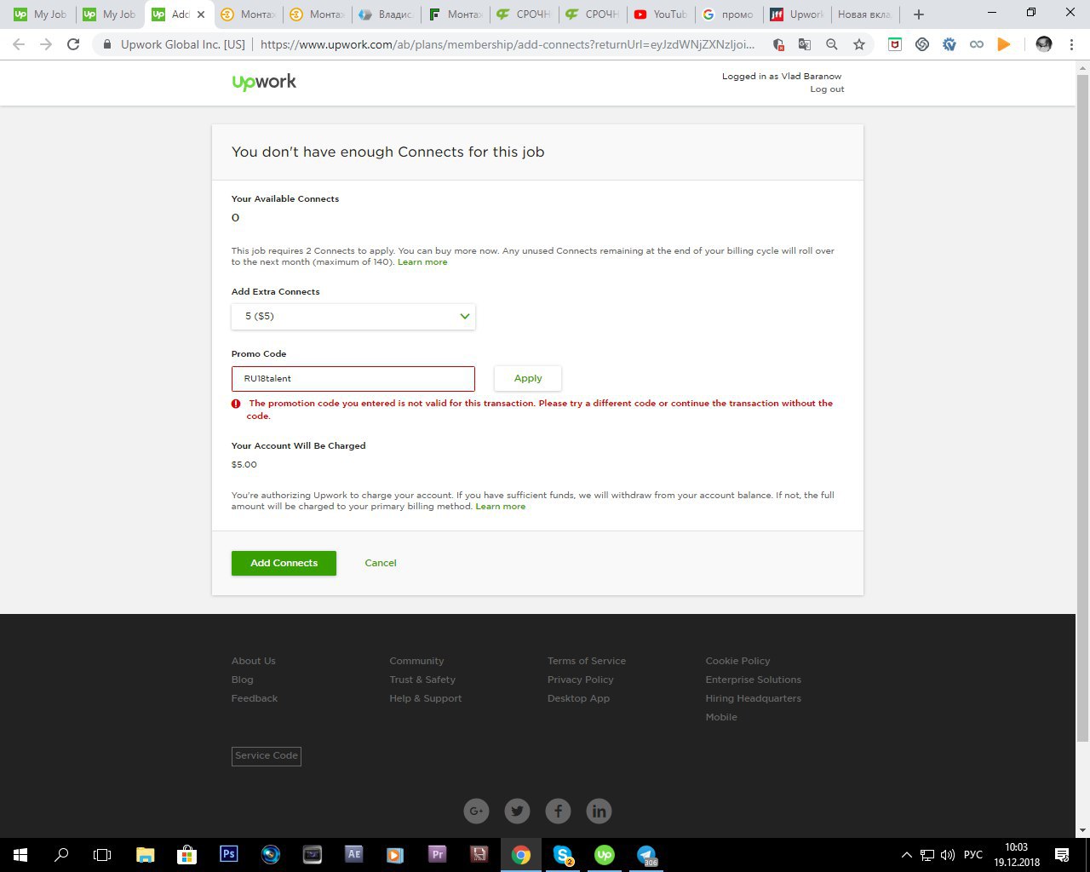
Task: Open Skype from the taskbar
Action: (x=563, y=855)
